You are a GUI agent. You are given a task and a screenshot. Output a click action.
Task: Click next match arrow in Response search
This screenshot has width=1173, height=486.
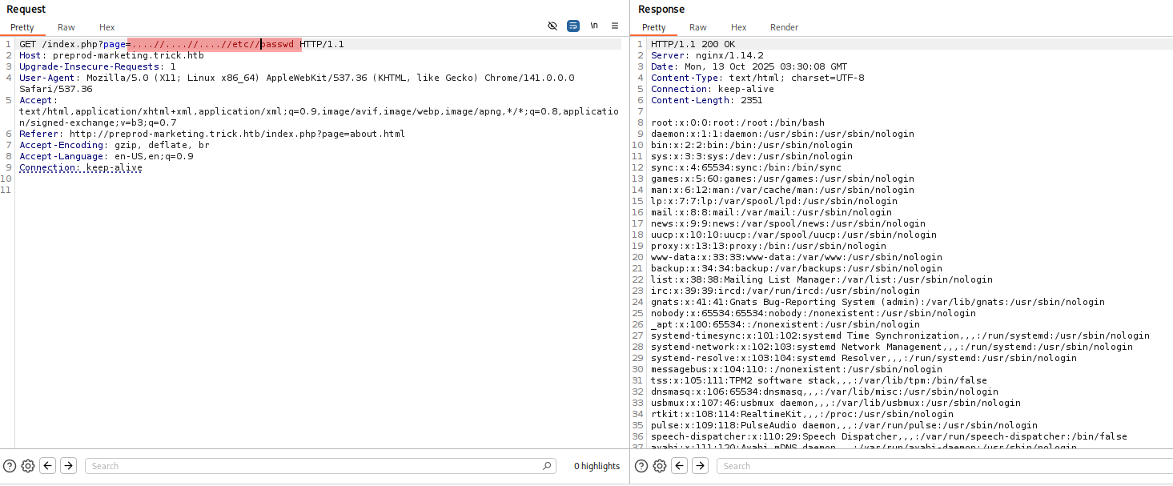click(700, 466)
